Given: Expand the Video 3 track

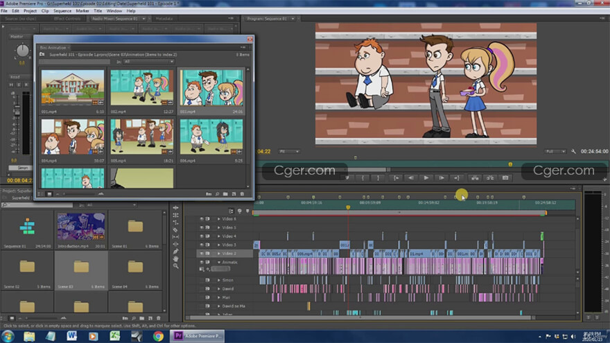Looking at the screenshot, I should click(x=218, y=245).
